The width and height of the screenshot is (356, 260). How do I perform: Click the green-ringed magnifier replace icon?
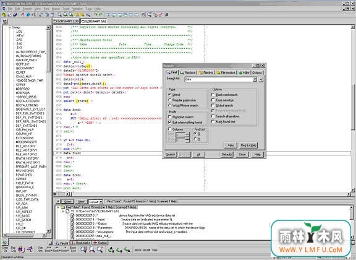click(x=66, y=15)
